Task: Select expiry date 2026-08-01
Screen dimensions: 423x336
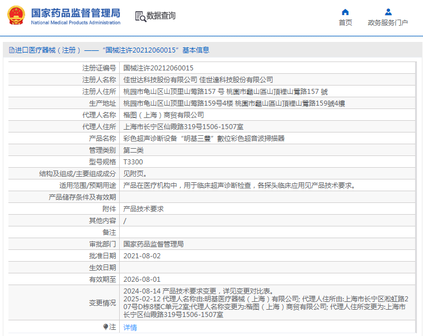Action: (x=142, y=280)
